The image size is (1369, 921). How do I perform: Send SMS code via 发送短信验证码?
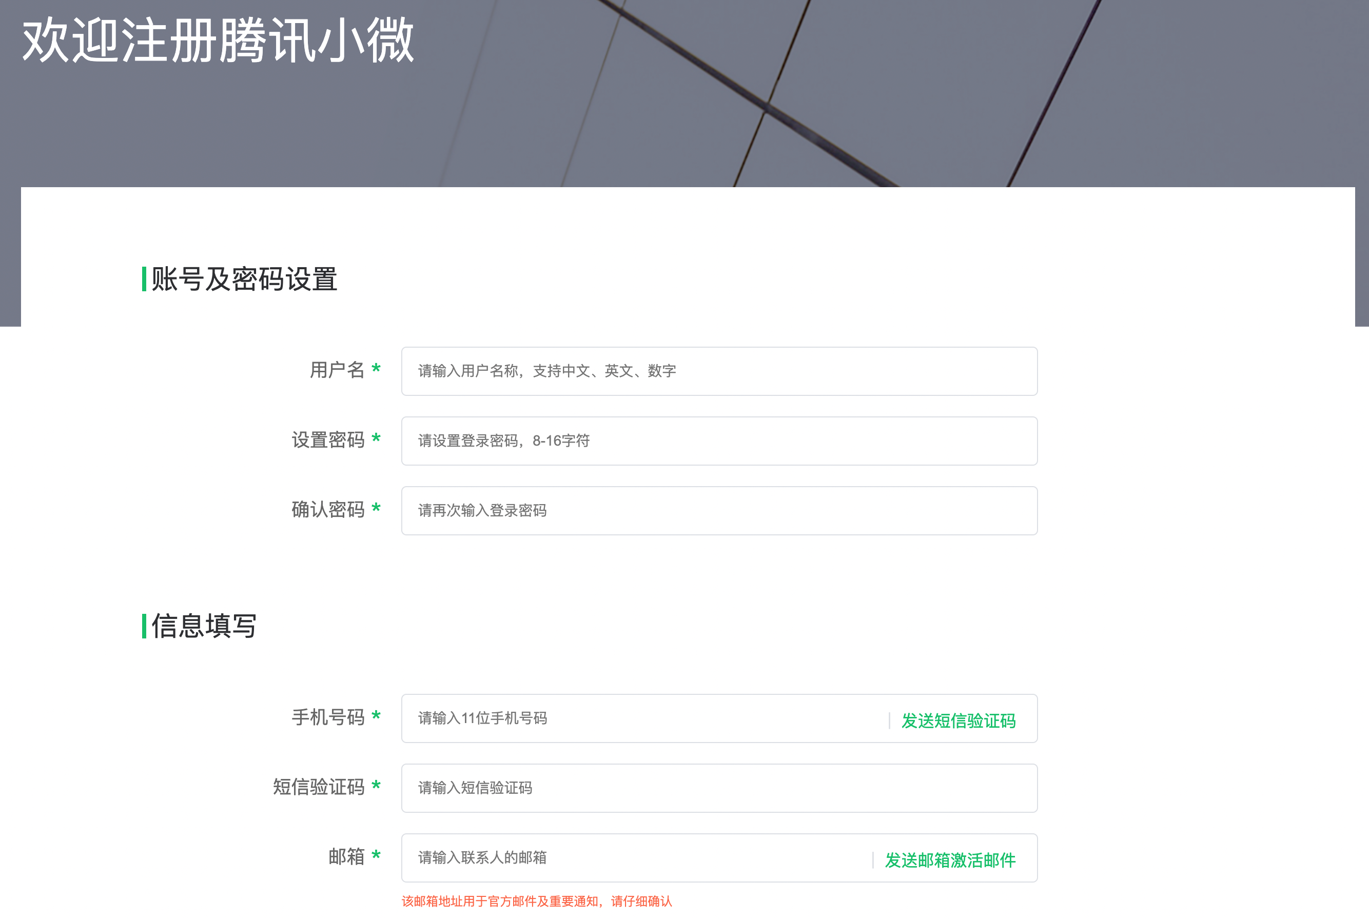[x=959, y=720]
